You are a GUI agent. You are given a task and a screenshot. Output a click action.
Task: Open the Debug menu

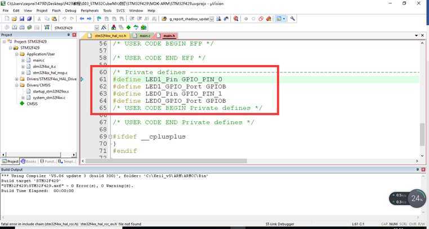point(70,11)
